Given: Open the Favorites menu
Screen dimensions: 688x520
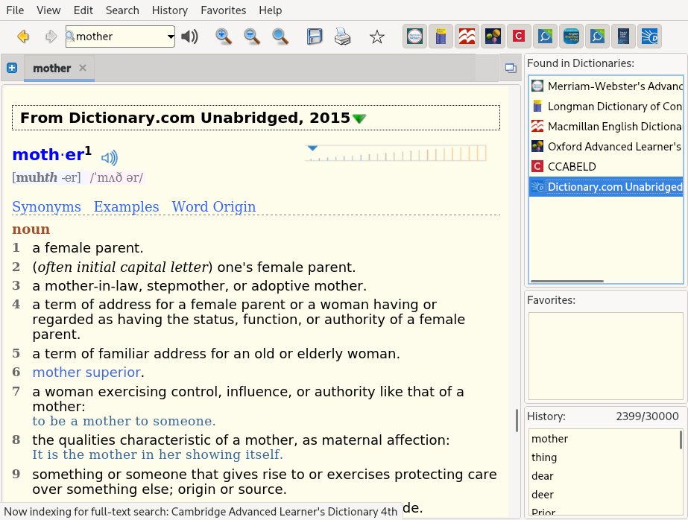Looking at the screenshot, I should (x=224, y=10).
